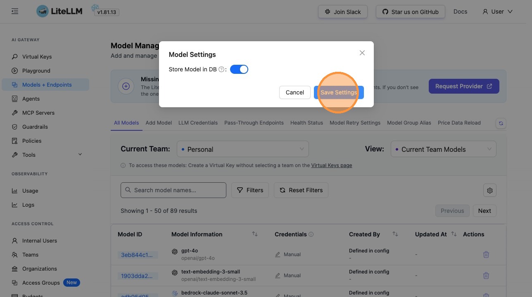Viewport: 532px width, 297px height.
Task: Click the settings gear icon near filters
Action: (x=490, y=190)
